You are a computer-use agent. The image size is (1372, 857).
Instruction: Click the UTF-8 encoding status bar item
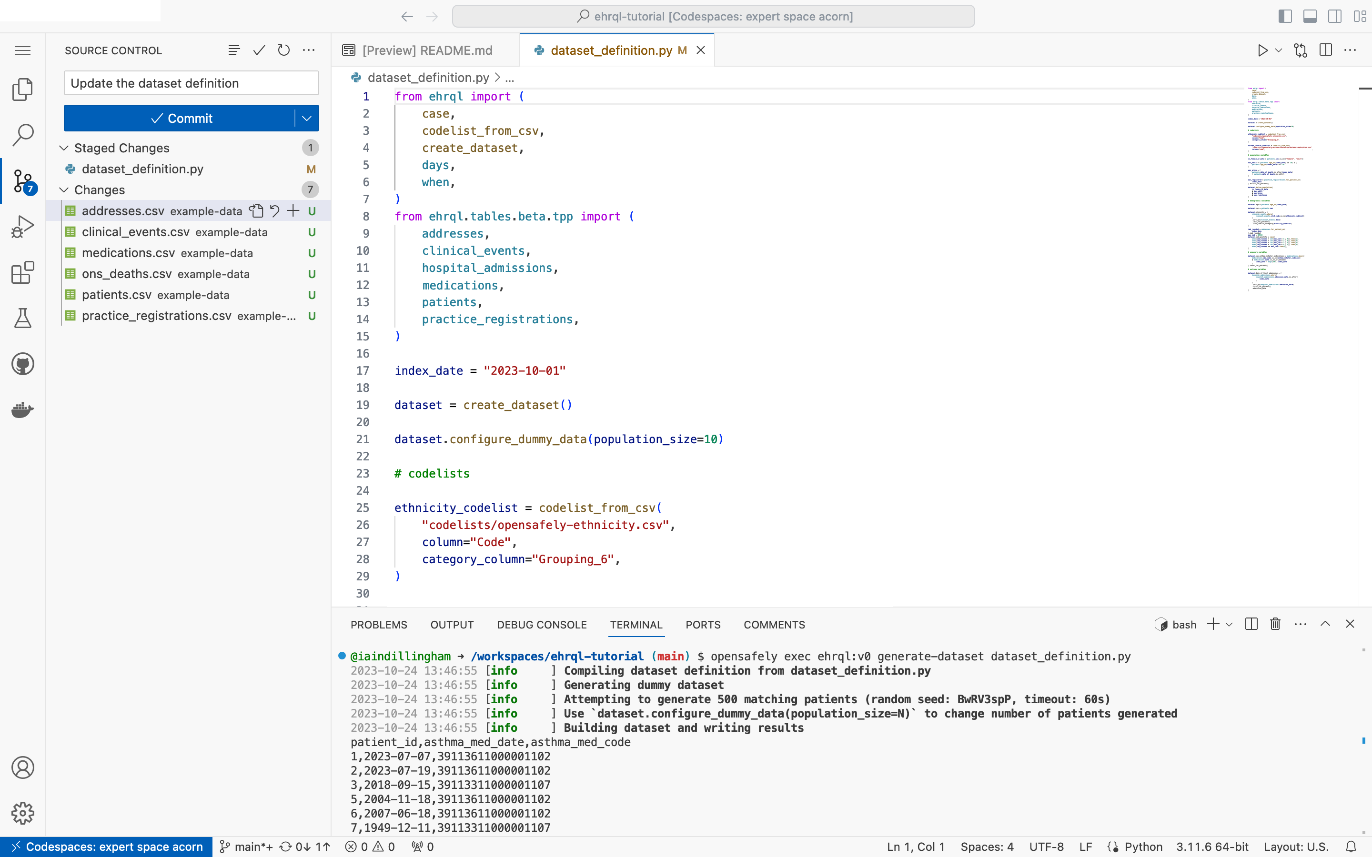pyautogui.click(x=1045, y=846)
